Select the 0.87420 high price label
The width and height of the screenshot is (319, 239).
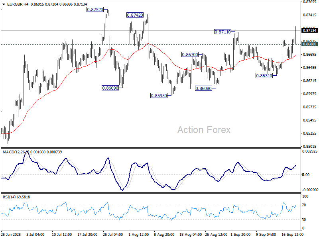coord(136,15)
